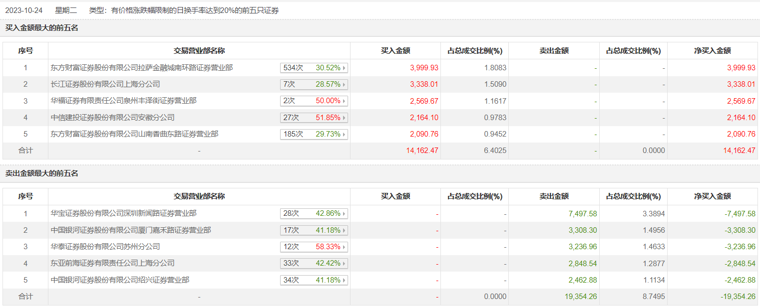Open 长江证券上海分公司 link
The width and height of the screenshot is (760, 307).
[x=105, y=84]
